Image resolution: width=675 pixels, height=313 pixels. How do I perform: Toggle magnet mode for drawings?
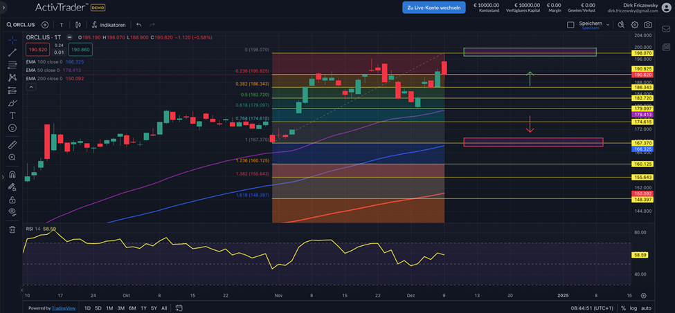click(x=12, y=175)
